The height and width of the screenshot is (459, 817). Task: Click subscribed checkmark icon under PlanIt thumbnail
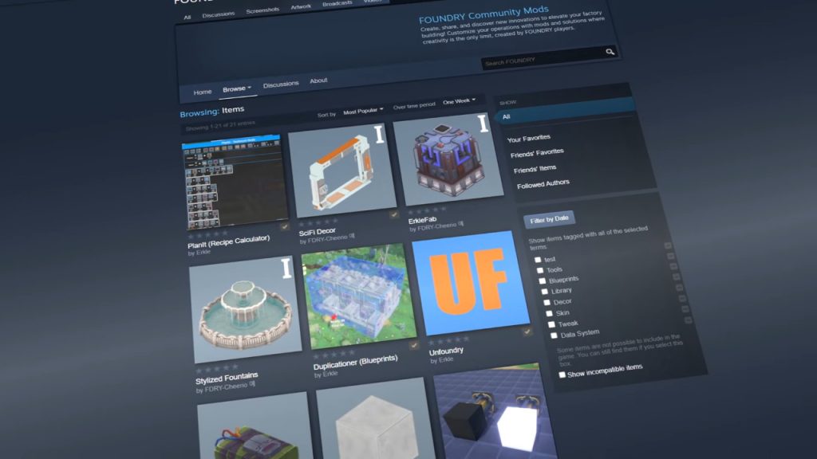point(285,226)
